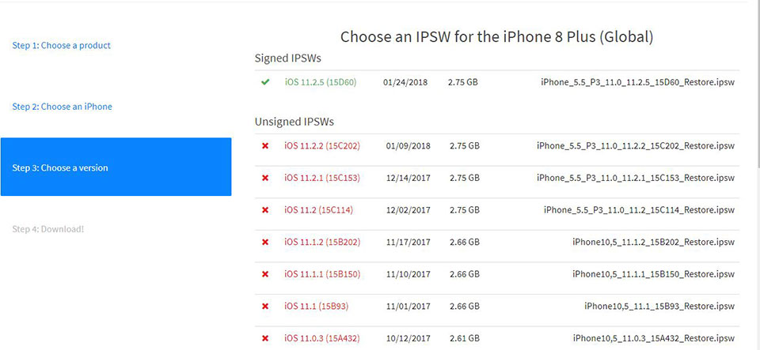This screenshot has width=760, height=350.
Task: Select the iOS 11.1.2 (15B202) version link
Action: [x=321, y=242]
